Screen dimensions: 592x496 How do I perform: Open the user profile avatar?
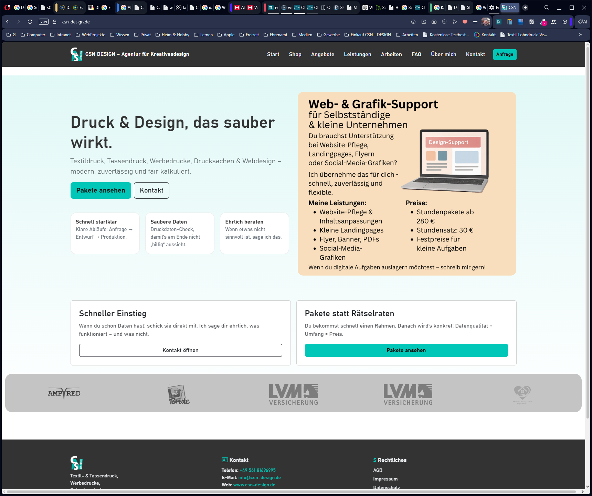(486, 22)
